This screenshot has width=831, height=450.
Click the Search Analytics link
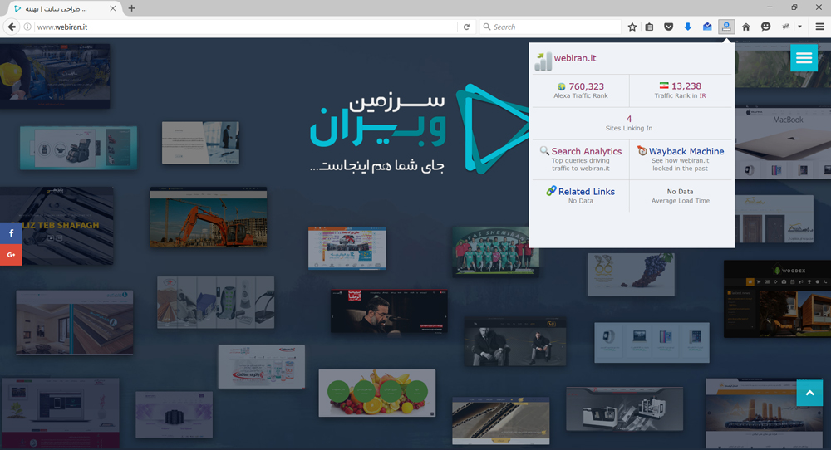point(586,151)
